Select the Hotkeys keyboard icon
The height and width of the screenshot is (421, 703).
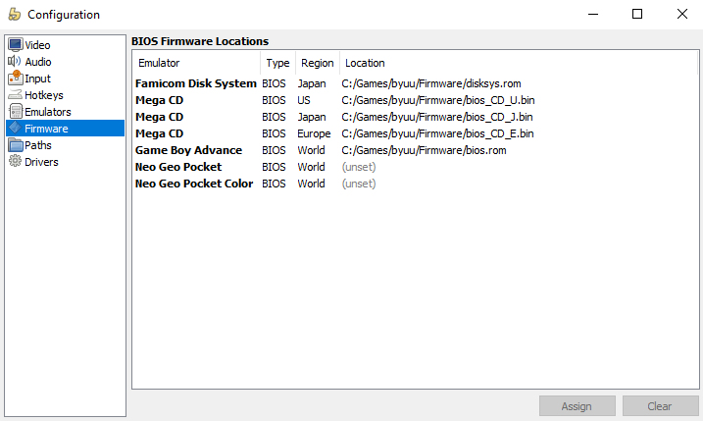[x=16, y=95]
